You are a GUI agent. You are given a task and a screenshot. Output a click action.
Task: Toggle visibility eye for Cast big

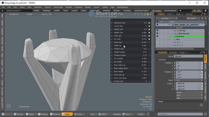(x=157, y=30)
